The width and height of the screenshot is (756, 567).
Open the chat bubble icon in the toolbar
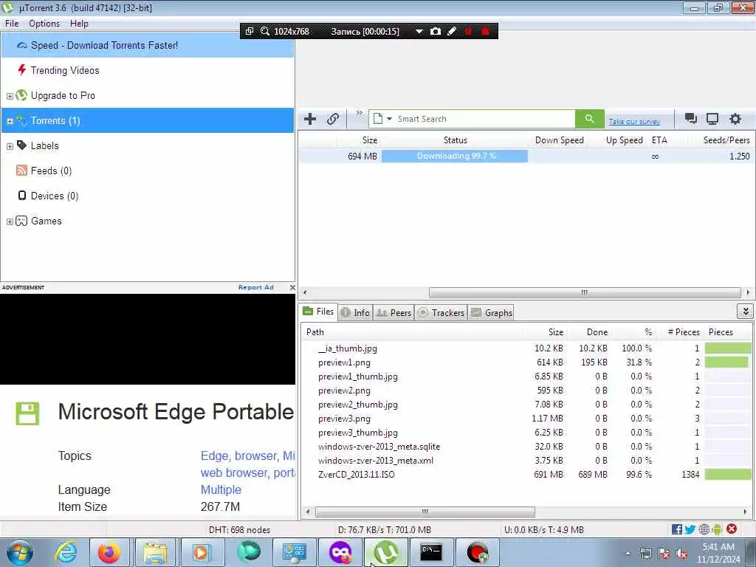(x=690, y=119)
